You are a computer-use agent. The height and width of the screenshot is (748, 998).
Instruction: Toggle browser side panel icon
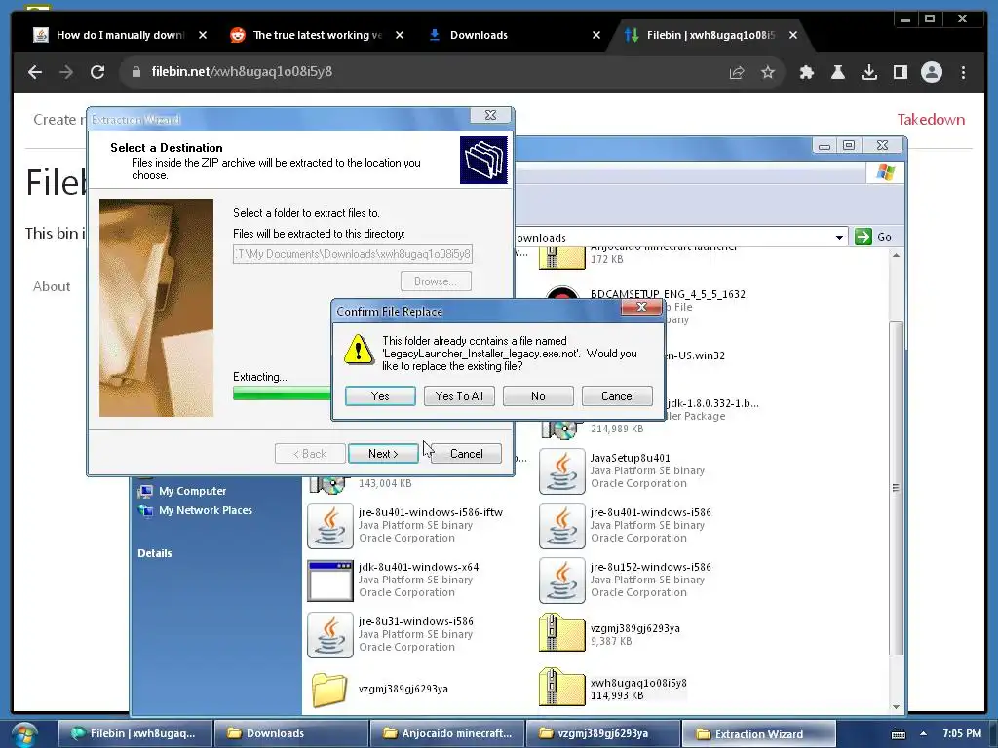tap(900, 72)
